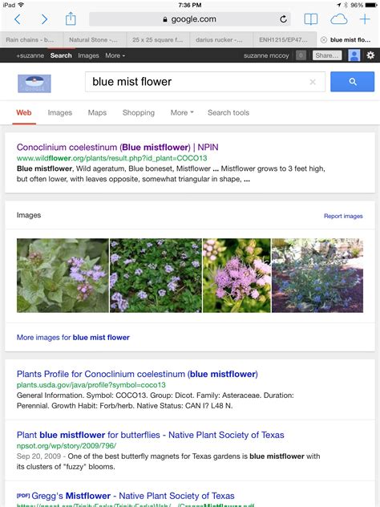380x507 pixels.
Task: Reload the page with the refresh icon
Action: click(283, 19)
